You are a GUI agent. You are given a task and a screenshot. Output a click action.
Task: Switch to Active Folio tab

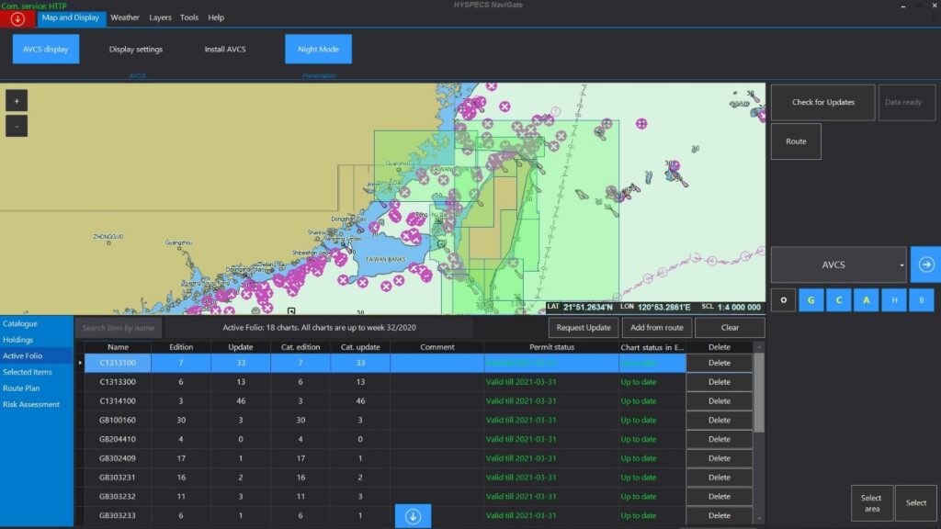36,355
